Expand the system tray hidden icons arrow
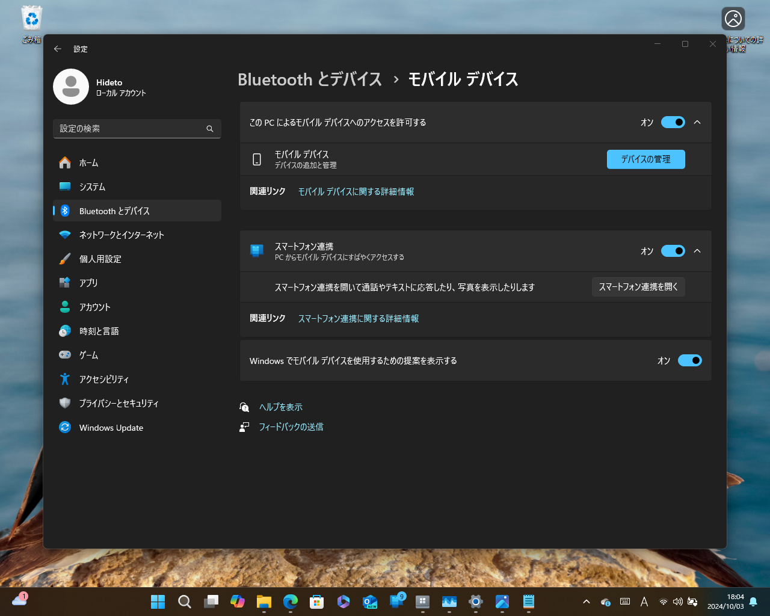Viewport: 770px width, 616px height. point(585,601)
